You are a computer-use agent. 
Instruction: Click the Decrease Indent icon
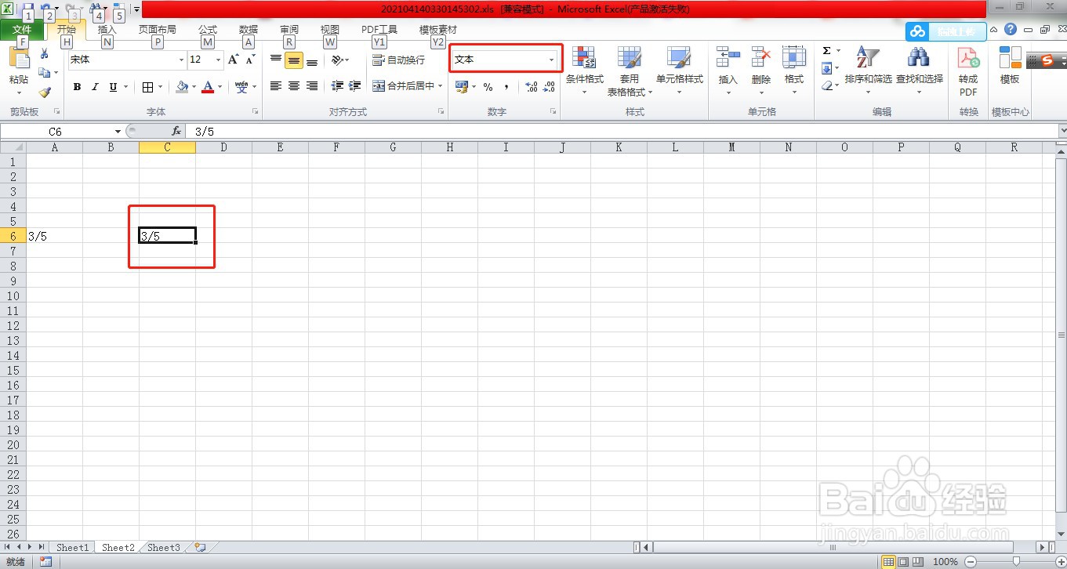[337, 86]
